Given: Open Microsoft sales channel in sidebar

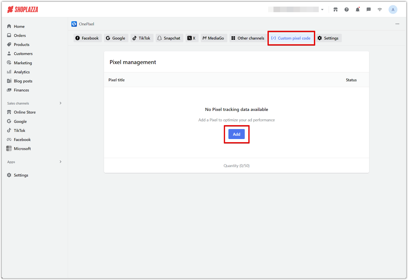Looking at the screenshot, I should [22, 149].
